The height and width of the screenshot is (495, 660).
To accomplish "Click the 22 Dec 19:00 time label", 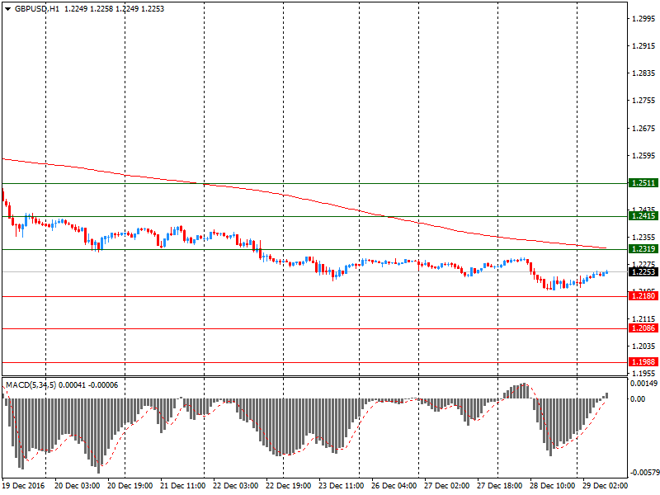I will [288, 486].
